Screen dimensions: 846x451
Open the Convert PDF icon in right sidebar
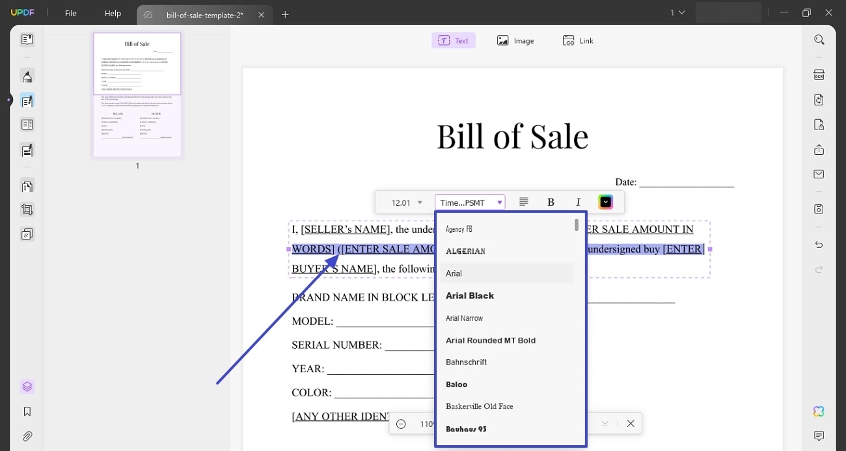[819, 100]
